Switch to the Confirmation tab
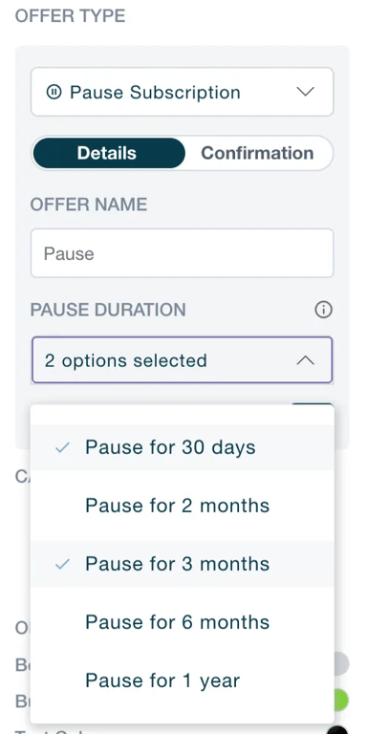Image resolution: width=366 pixels, height=734 pixels. click(257, 153)
